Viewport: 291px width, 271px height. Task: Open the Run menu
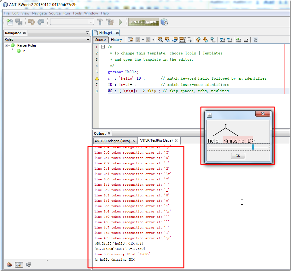67,13
